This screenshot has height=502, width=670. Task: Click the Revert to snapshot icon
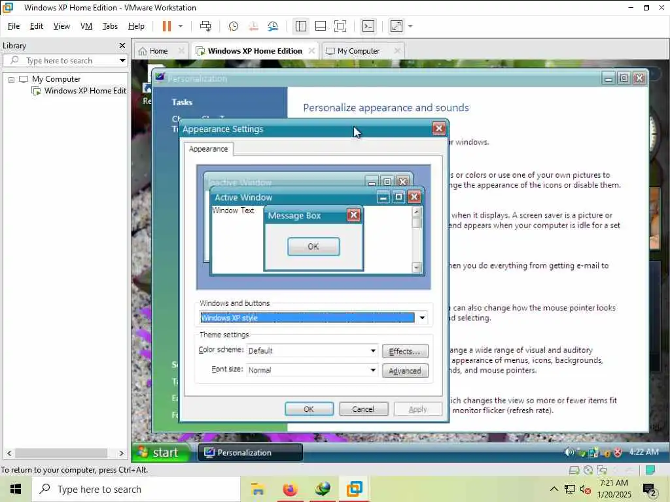coord(253,26)
